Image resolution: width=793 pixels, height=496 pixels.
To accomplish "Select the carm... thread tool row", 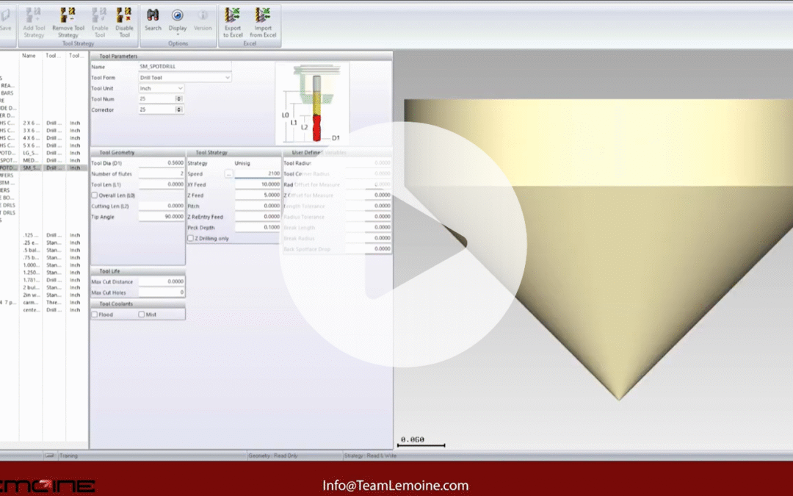I will [x=43, y=302].
